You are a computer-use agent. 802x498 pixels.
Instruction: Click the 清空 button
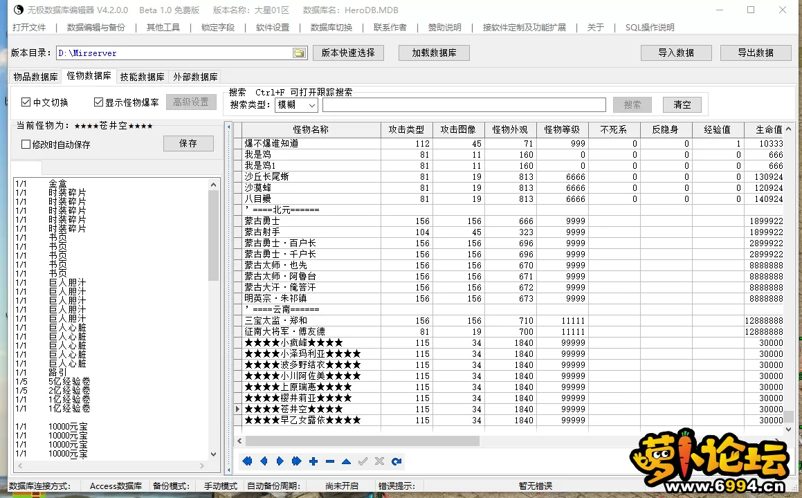[682, 105]
